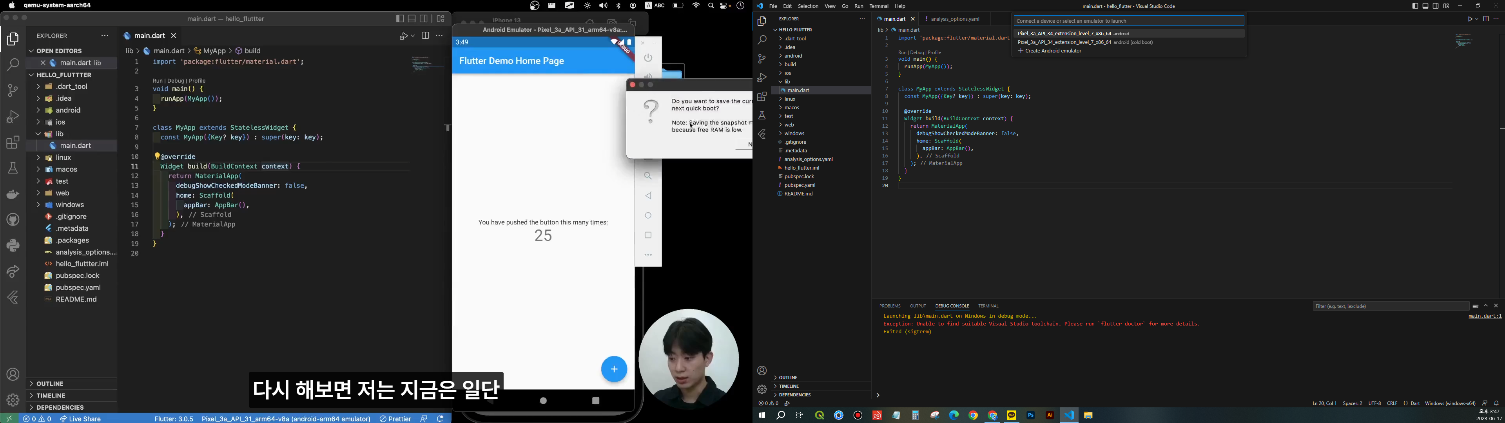Screen dimensions: 1505x423
Task: Open Run and Debug in the Windows VS Code
Action: (x=762, y=78)
